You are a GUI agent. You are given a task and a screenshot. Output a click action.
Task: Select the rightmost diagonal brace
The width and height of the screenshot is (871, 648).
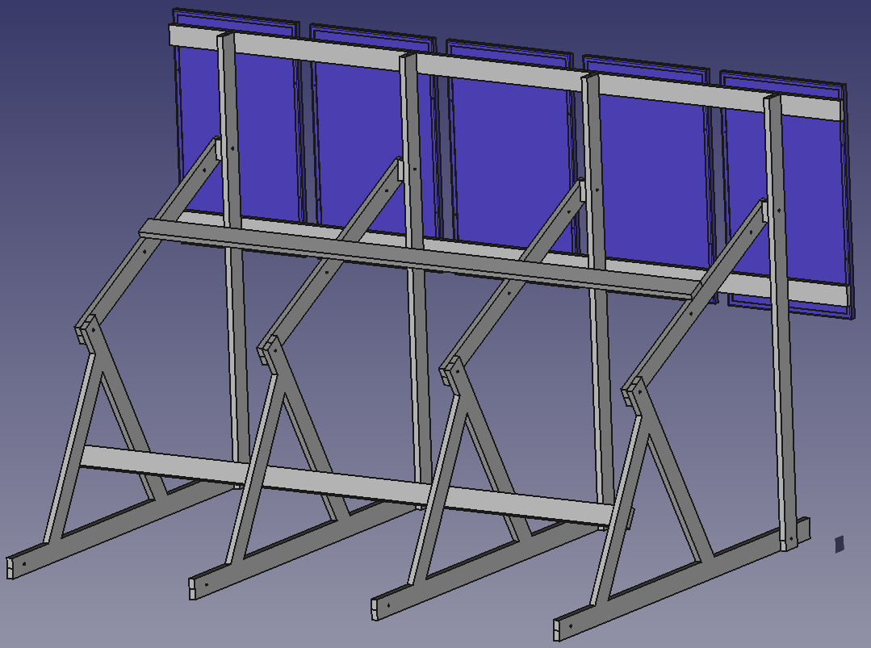pos(693,303)
